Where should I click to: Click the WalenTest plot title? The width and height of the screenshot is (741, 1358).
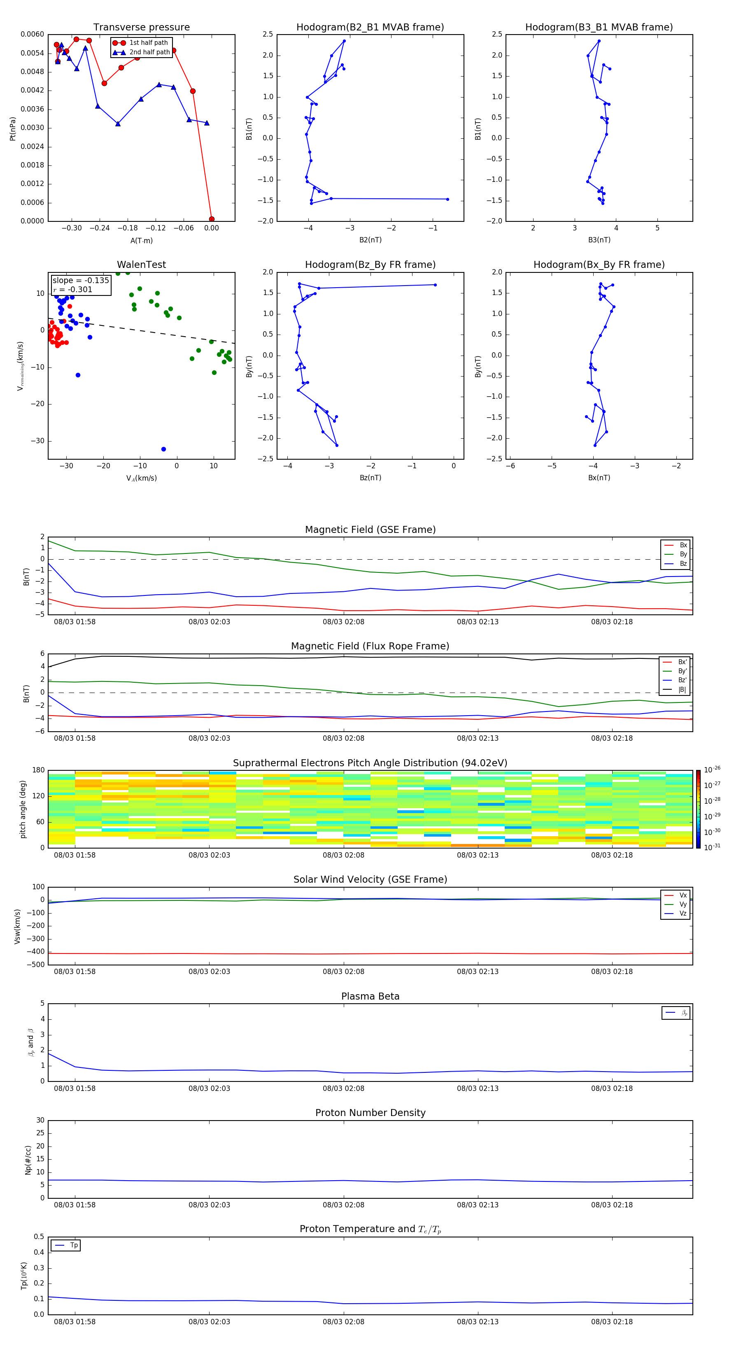coord(141,265)
